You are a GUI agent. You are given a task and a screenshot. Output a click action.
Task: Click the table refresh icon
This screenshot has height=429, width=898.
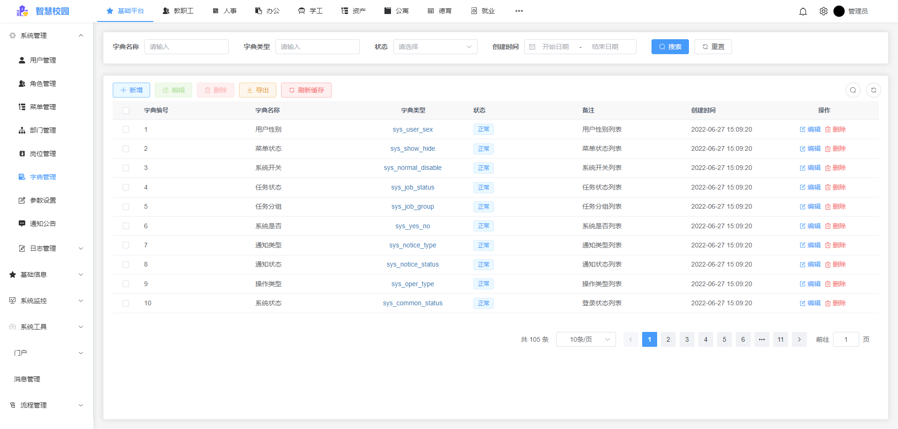click(874, 90)
